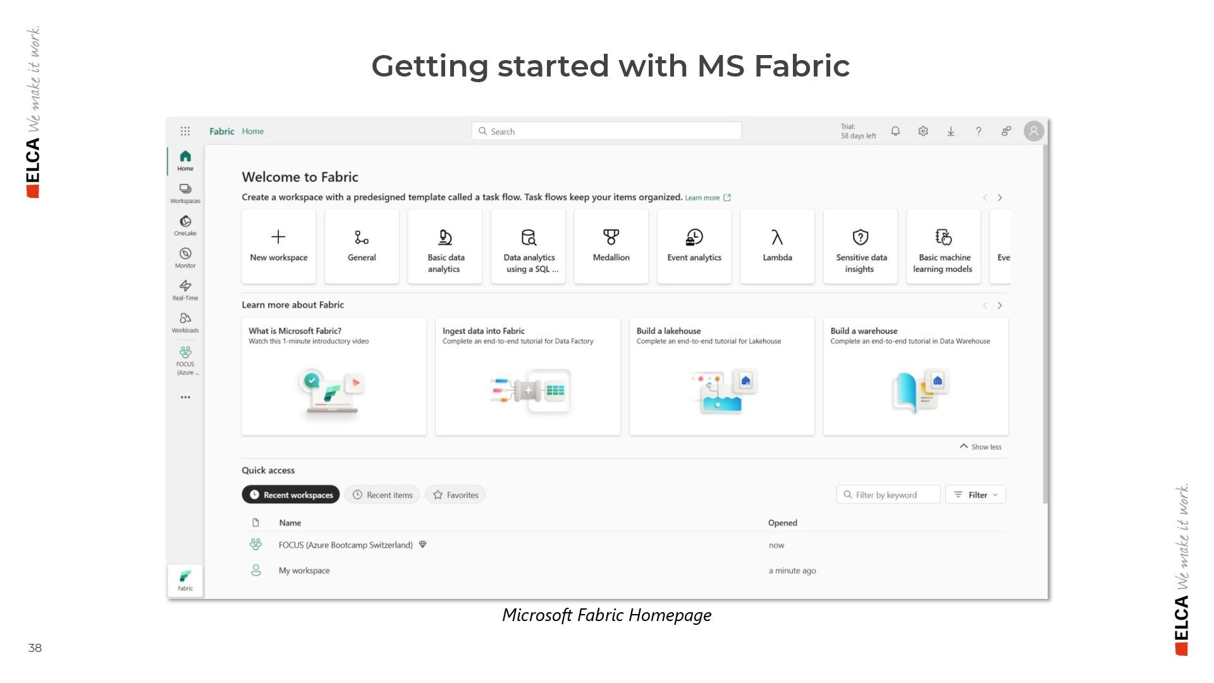Image resolution: width=1214 pixels, height=683 pixels.
Task: Click the Filter by keyword field
Action: point(888,495)
